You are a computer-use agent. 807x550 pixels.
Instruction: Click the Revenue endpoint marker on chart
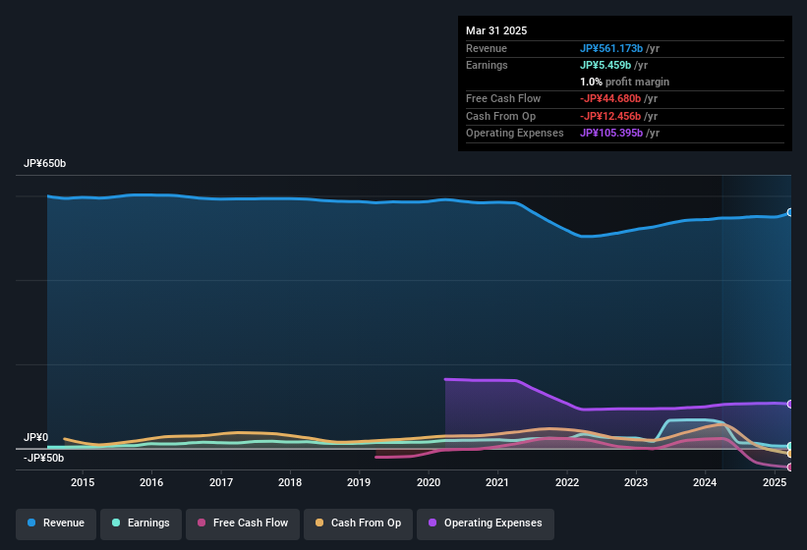click(x=790, y=212)
